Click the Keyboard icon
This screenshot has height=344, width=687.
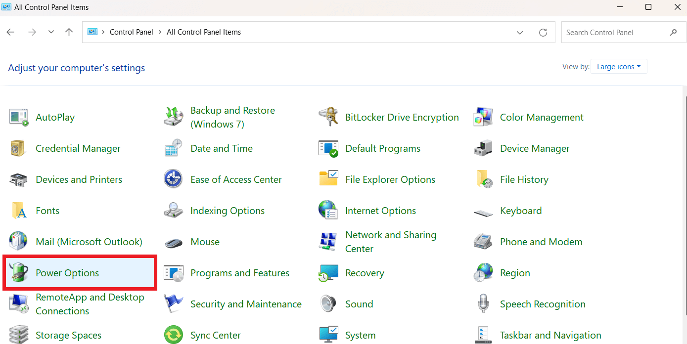483,213
